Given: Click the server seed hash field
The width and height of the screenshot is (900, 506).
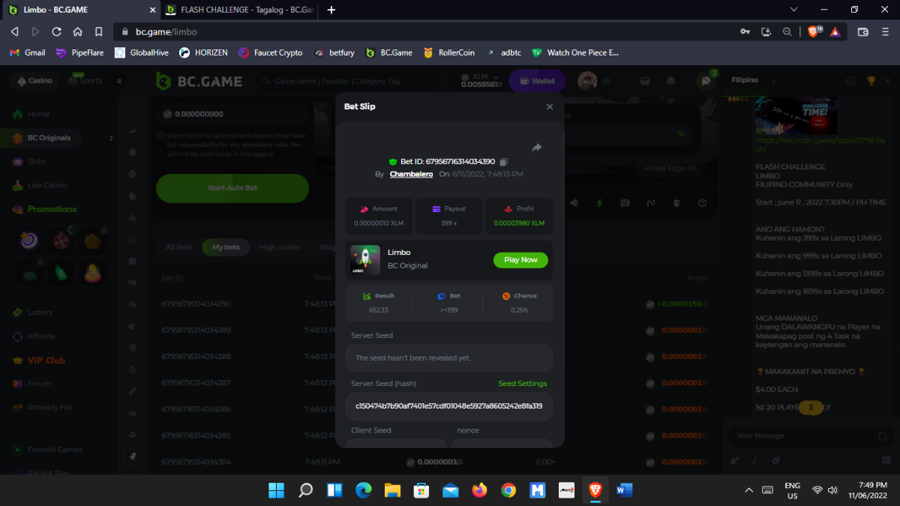Looking at the screenshot, I should (x=448, y=406).
